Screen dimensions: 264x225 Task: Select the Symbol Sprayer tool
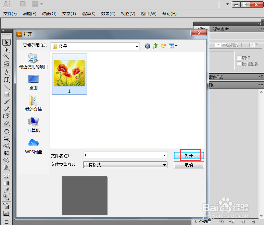[7, 206]
